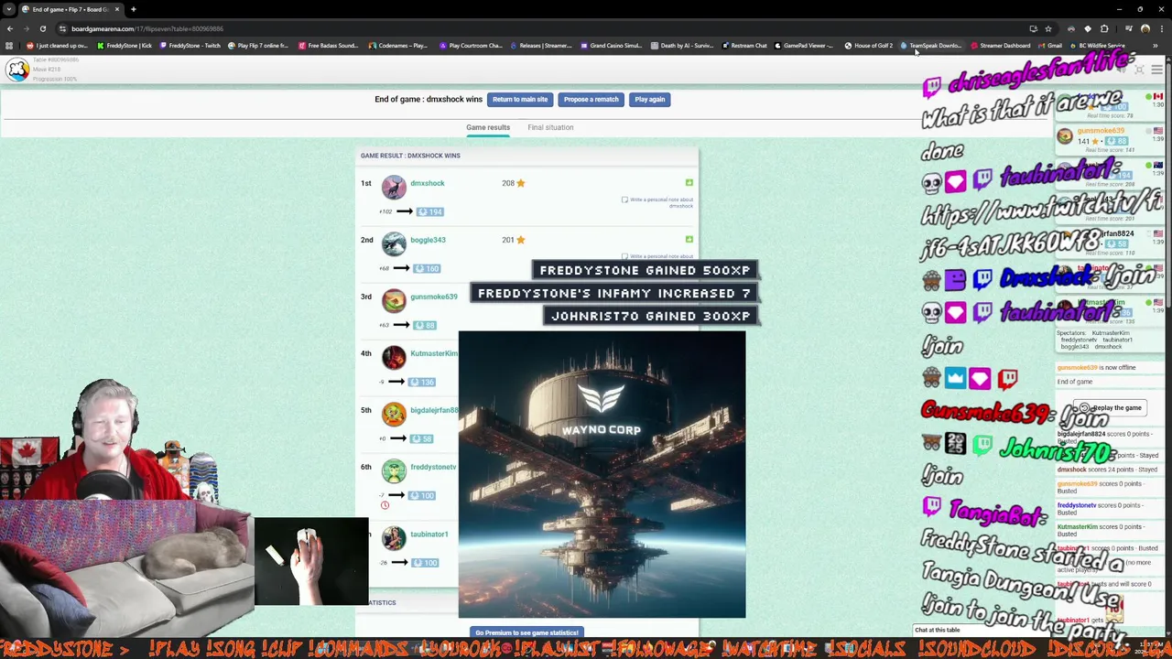
Task: Open the Grand Casino Simul bookmark
Action: click(x=611, y=46)
